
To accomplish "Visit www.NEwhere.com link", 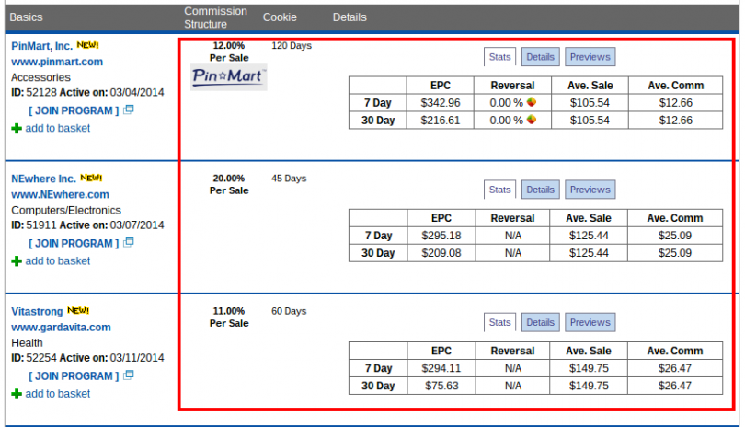I will pyautogui.click(x=61, y=194).
